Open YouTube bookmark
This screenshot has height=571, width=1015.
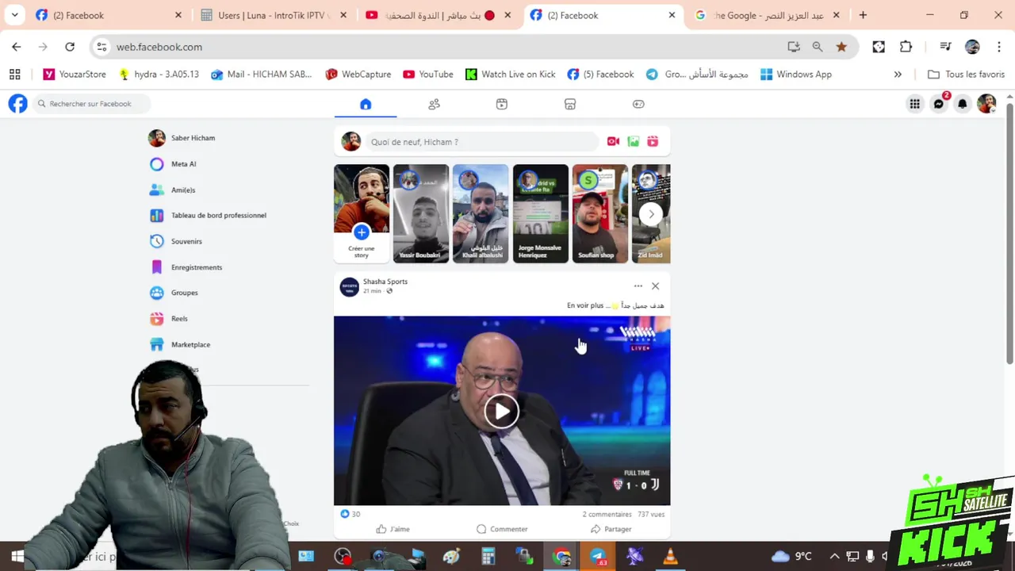[x=428, y=75]
